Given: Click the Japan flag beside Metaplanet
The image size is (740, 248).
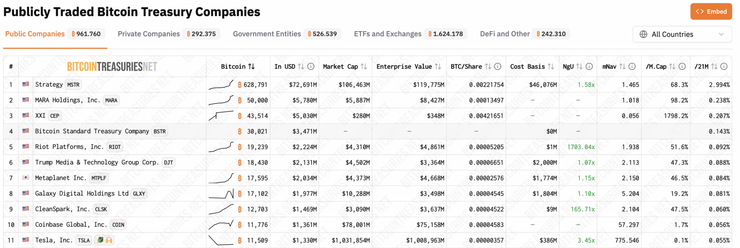Looking at the screenshot, I should pyautogui.click(x=26, y=178).
